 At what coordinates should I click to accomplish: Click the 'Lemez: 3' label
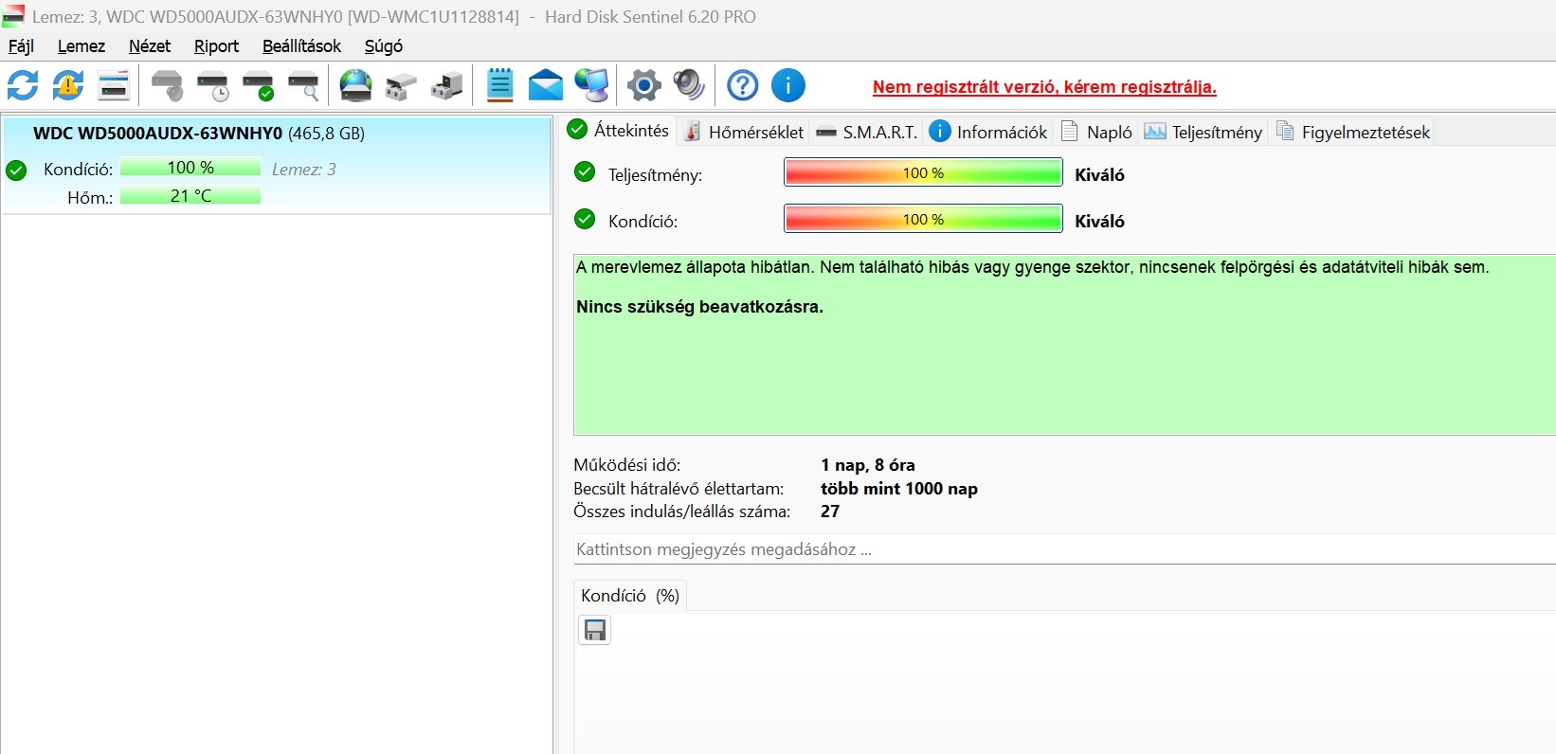pos(304,170)
